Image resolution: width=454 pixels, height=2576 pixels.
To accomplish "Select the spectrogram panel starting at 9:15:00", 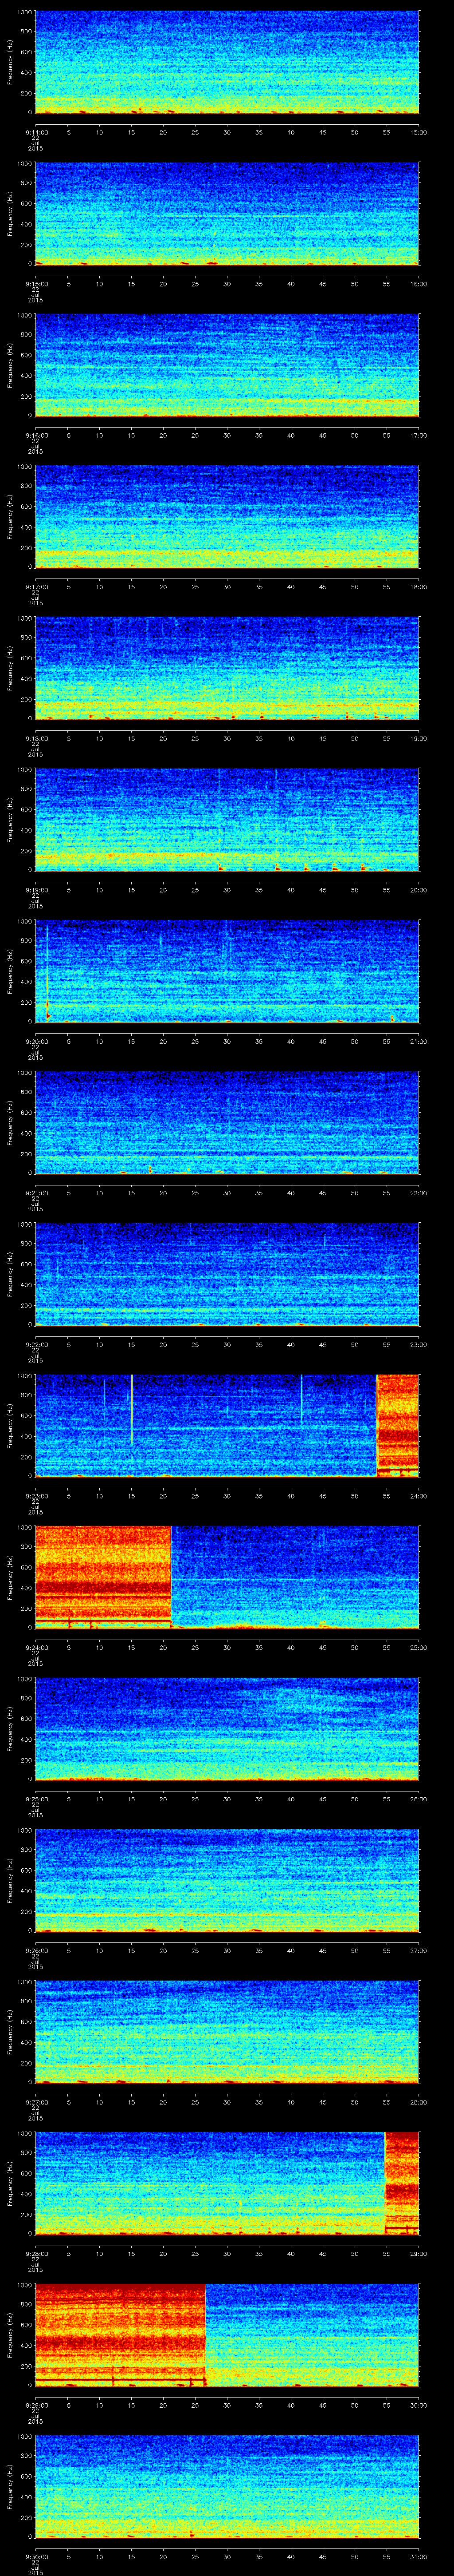I will click(227, 214).
